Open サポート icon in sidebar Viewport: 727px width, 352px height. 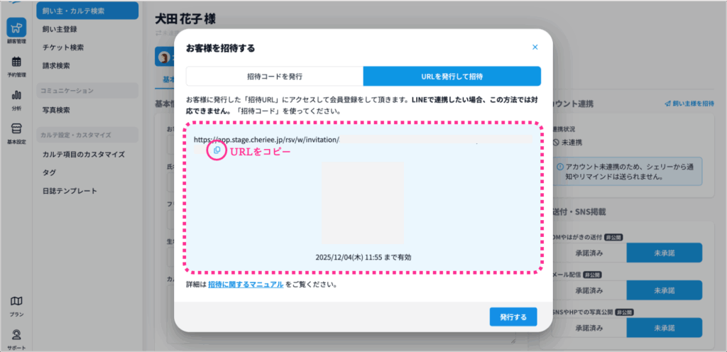pyautogui.click(x=16, y=337)
